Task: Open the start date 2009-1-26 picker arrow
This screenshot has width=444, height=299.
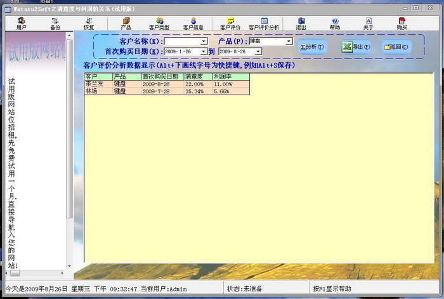Action: tap(204, 51)
